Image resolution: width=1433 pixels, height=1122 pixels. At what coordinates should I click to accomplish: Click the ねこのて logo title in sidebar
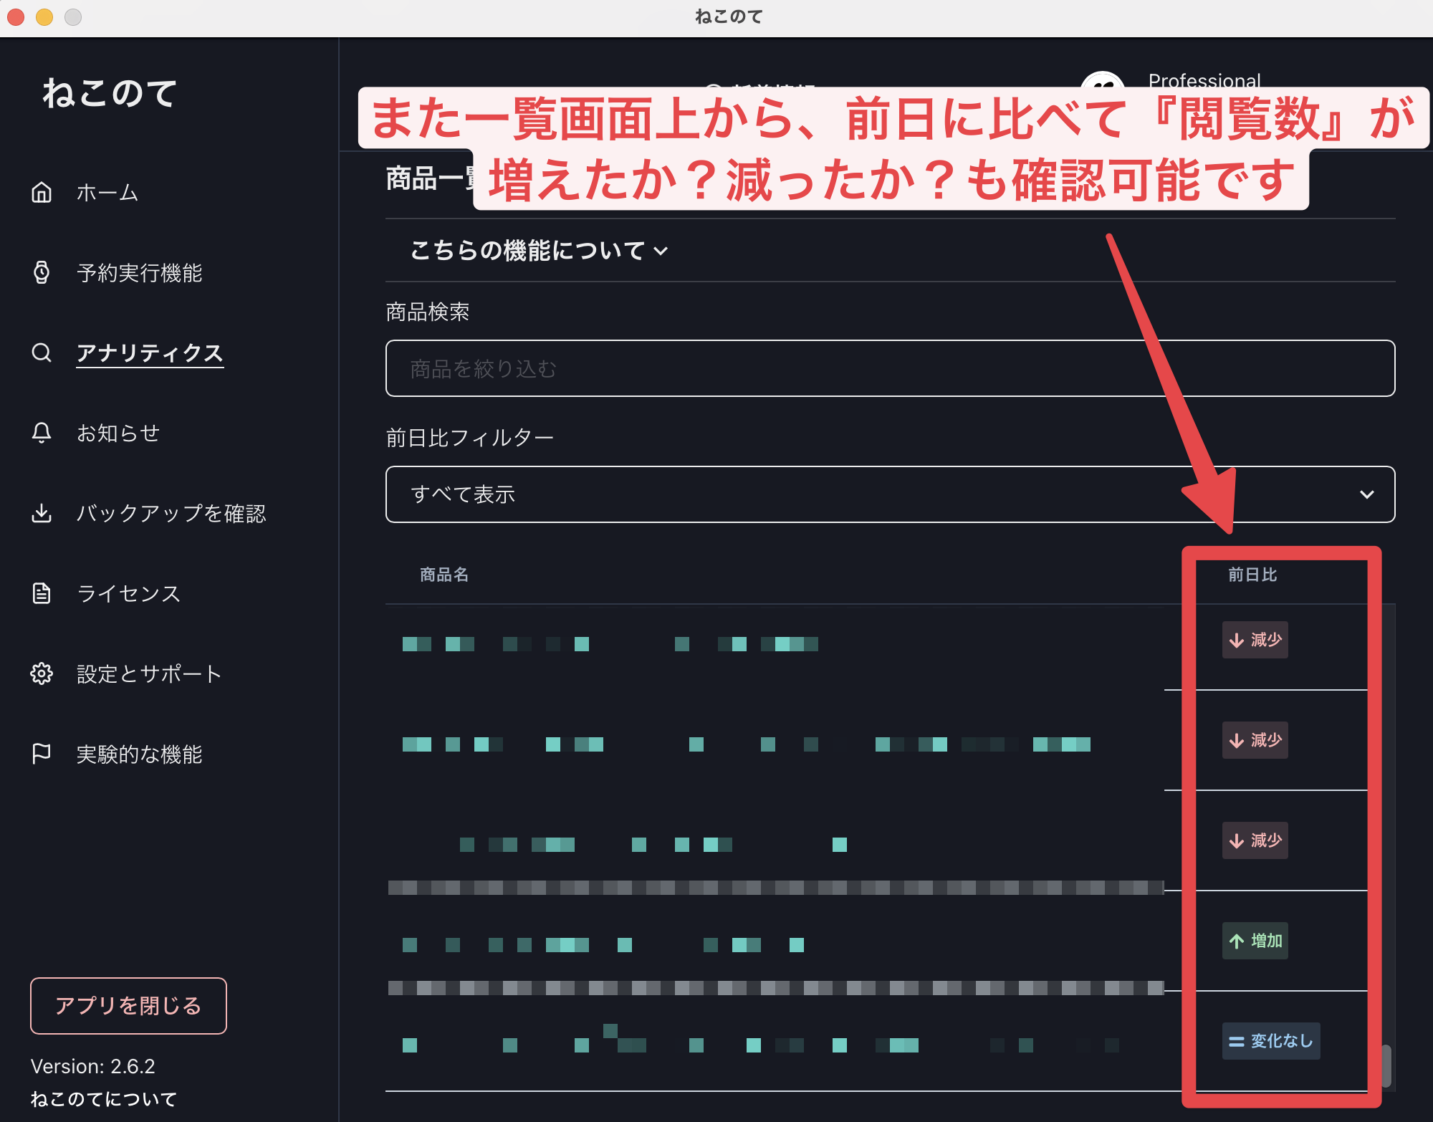click(x=109, y=93)
